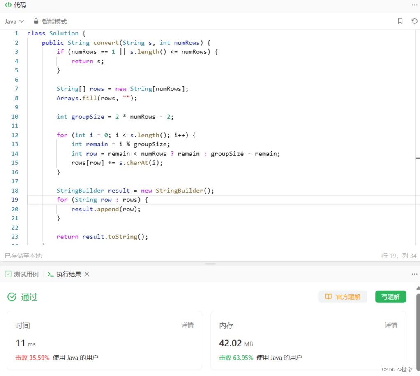Image resolution: width=420 pixels, height=376 pixels.
Task: Click the 行 19, 列 34 cursor position indicator
Action: [x=399, y=256]
